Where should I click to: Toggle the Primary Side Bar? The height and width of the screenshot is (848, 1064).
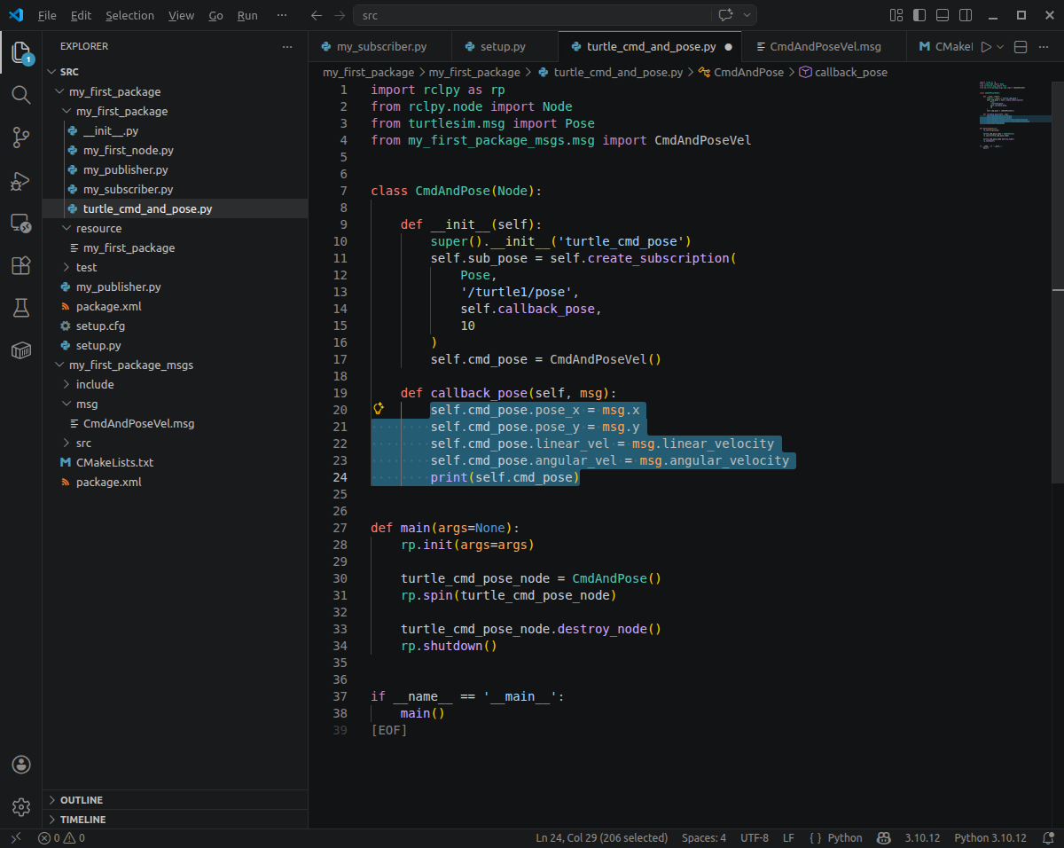pos(919,15)
